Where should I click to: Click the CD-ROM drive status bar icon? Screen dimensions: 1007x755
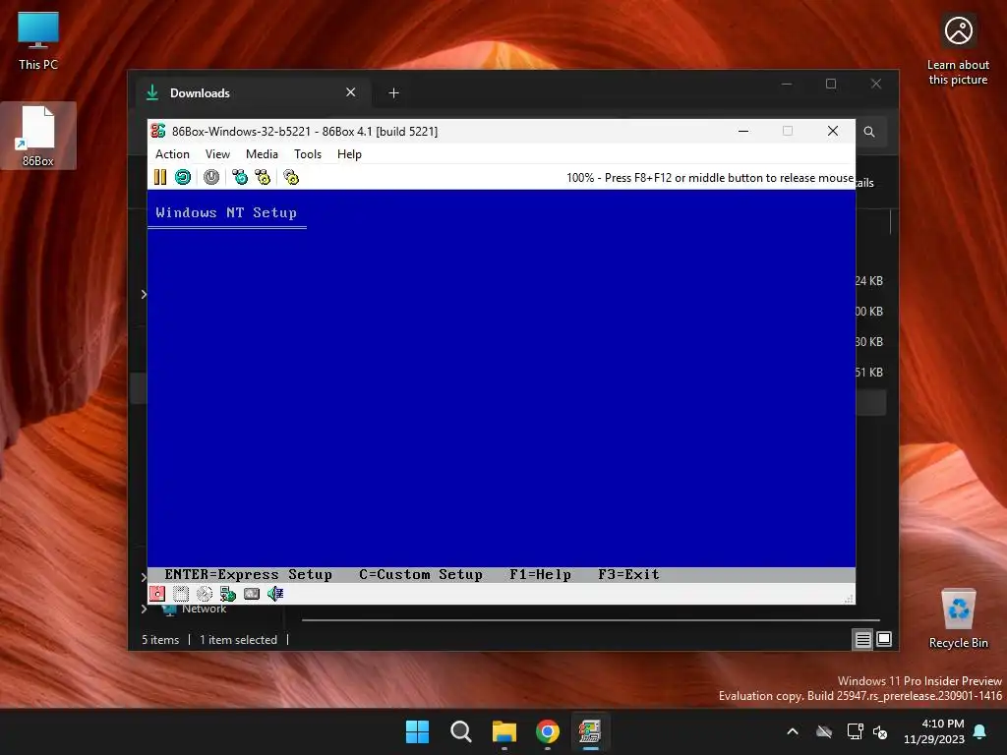tap(205, 594)
